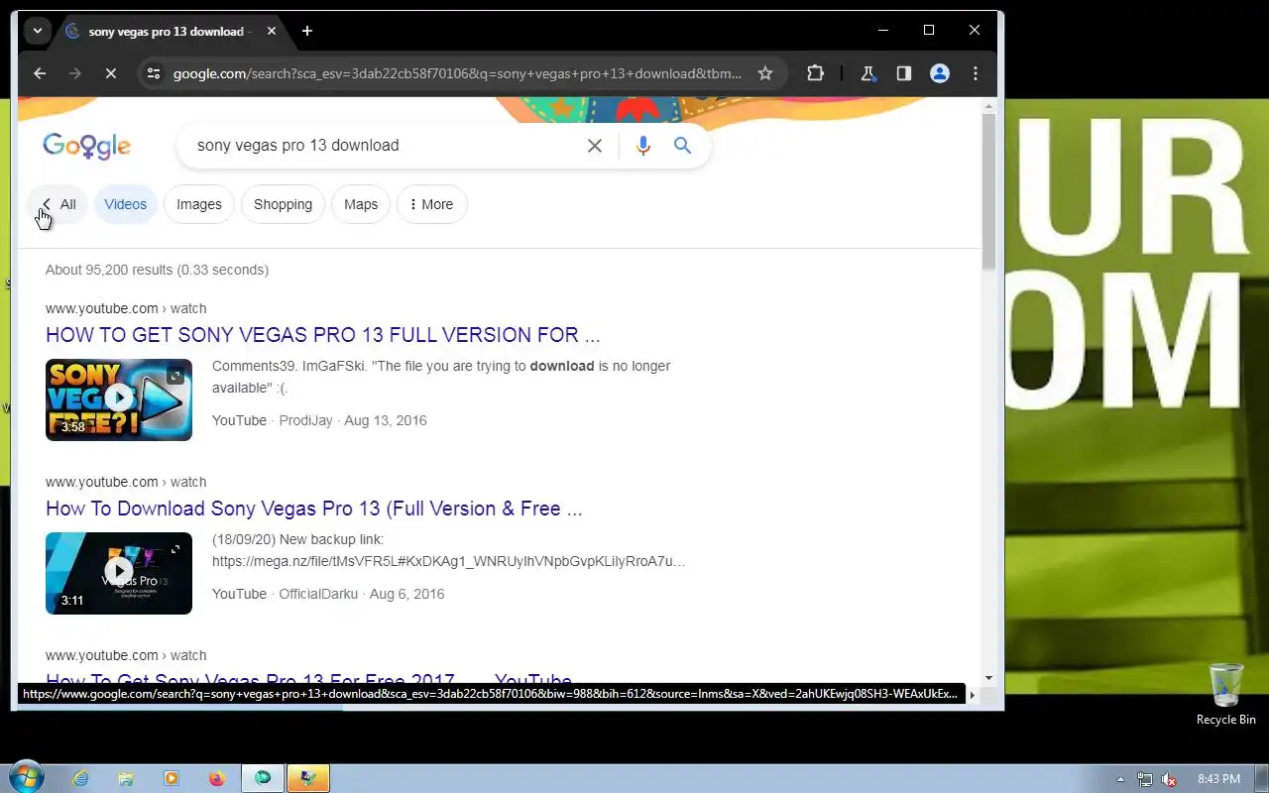Show hidden system tray icons
Image resolution: width=1269 pixels, height=793 pixels.
click(1121, 779)
